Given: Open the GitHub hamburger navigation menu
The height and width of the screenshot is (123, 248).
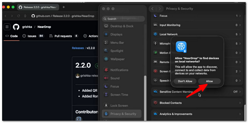Looking at the screenshot, I should point(7,27).
